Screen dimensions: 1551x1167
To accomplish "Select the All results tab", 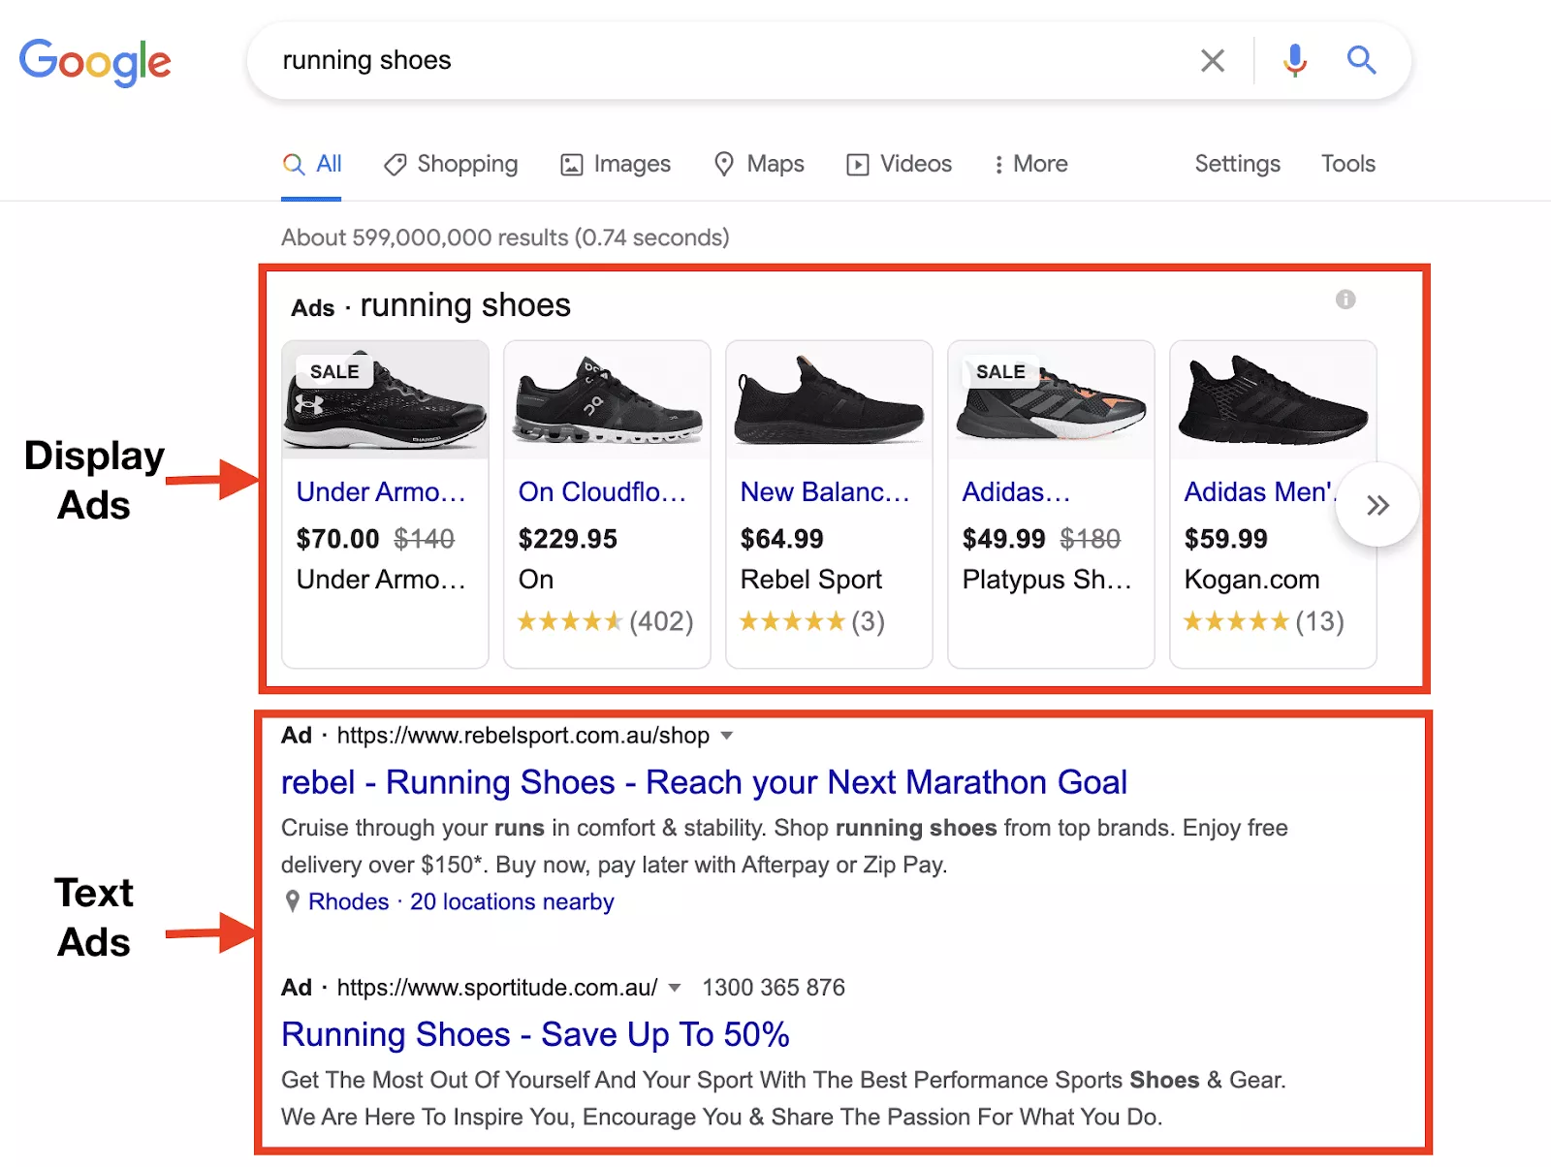I will pos(312,164).
